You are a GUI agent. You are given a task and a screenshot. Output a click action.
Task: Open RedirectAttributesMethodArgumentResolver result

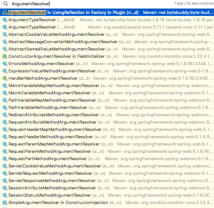tap(107, 115)
